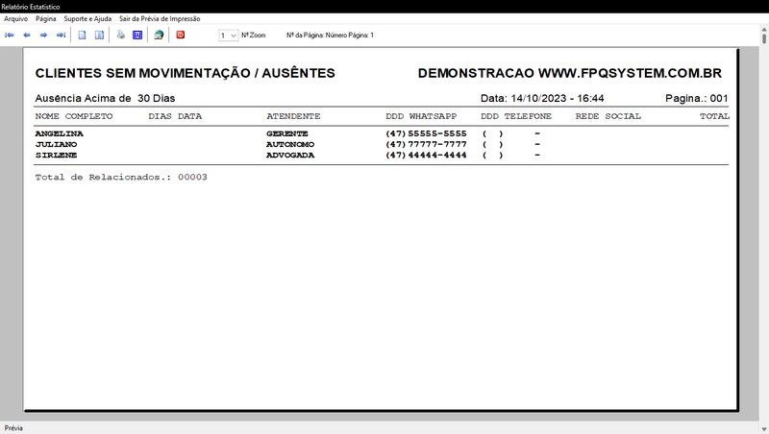Click WhatsApp number 55555-5555
The width and height of the screenshot is (769, 434).
(437, 133)
